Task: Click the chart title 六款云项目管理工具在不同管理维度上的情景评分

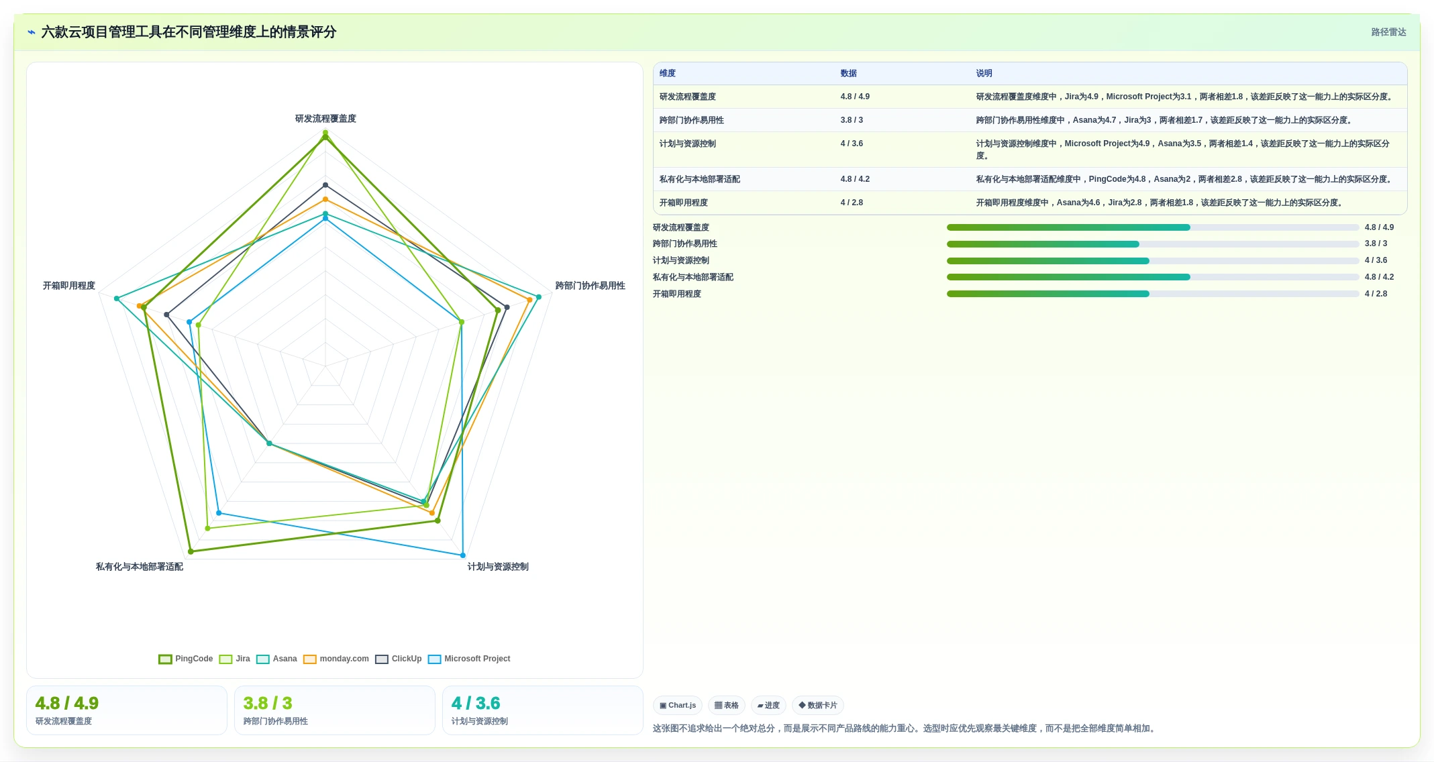Action: click(x=189, y=32)
